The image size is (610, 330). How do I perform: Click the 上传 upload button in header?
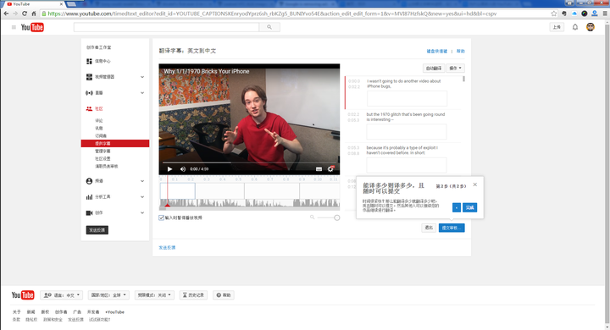[x=557, y=27]
